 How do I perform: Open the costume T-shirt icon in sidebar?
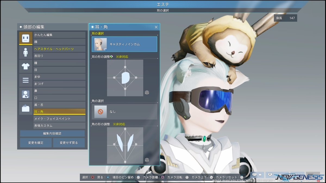pyautogui.click(x=26, y=66)
